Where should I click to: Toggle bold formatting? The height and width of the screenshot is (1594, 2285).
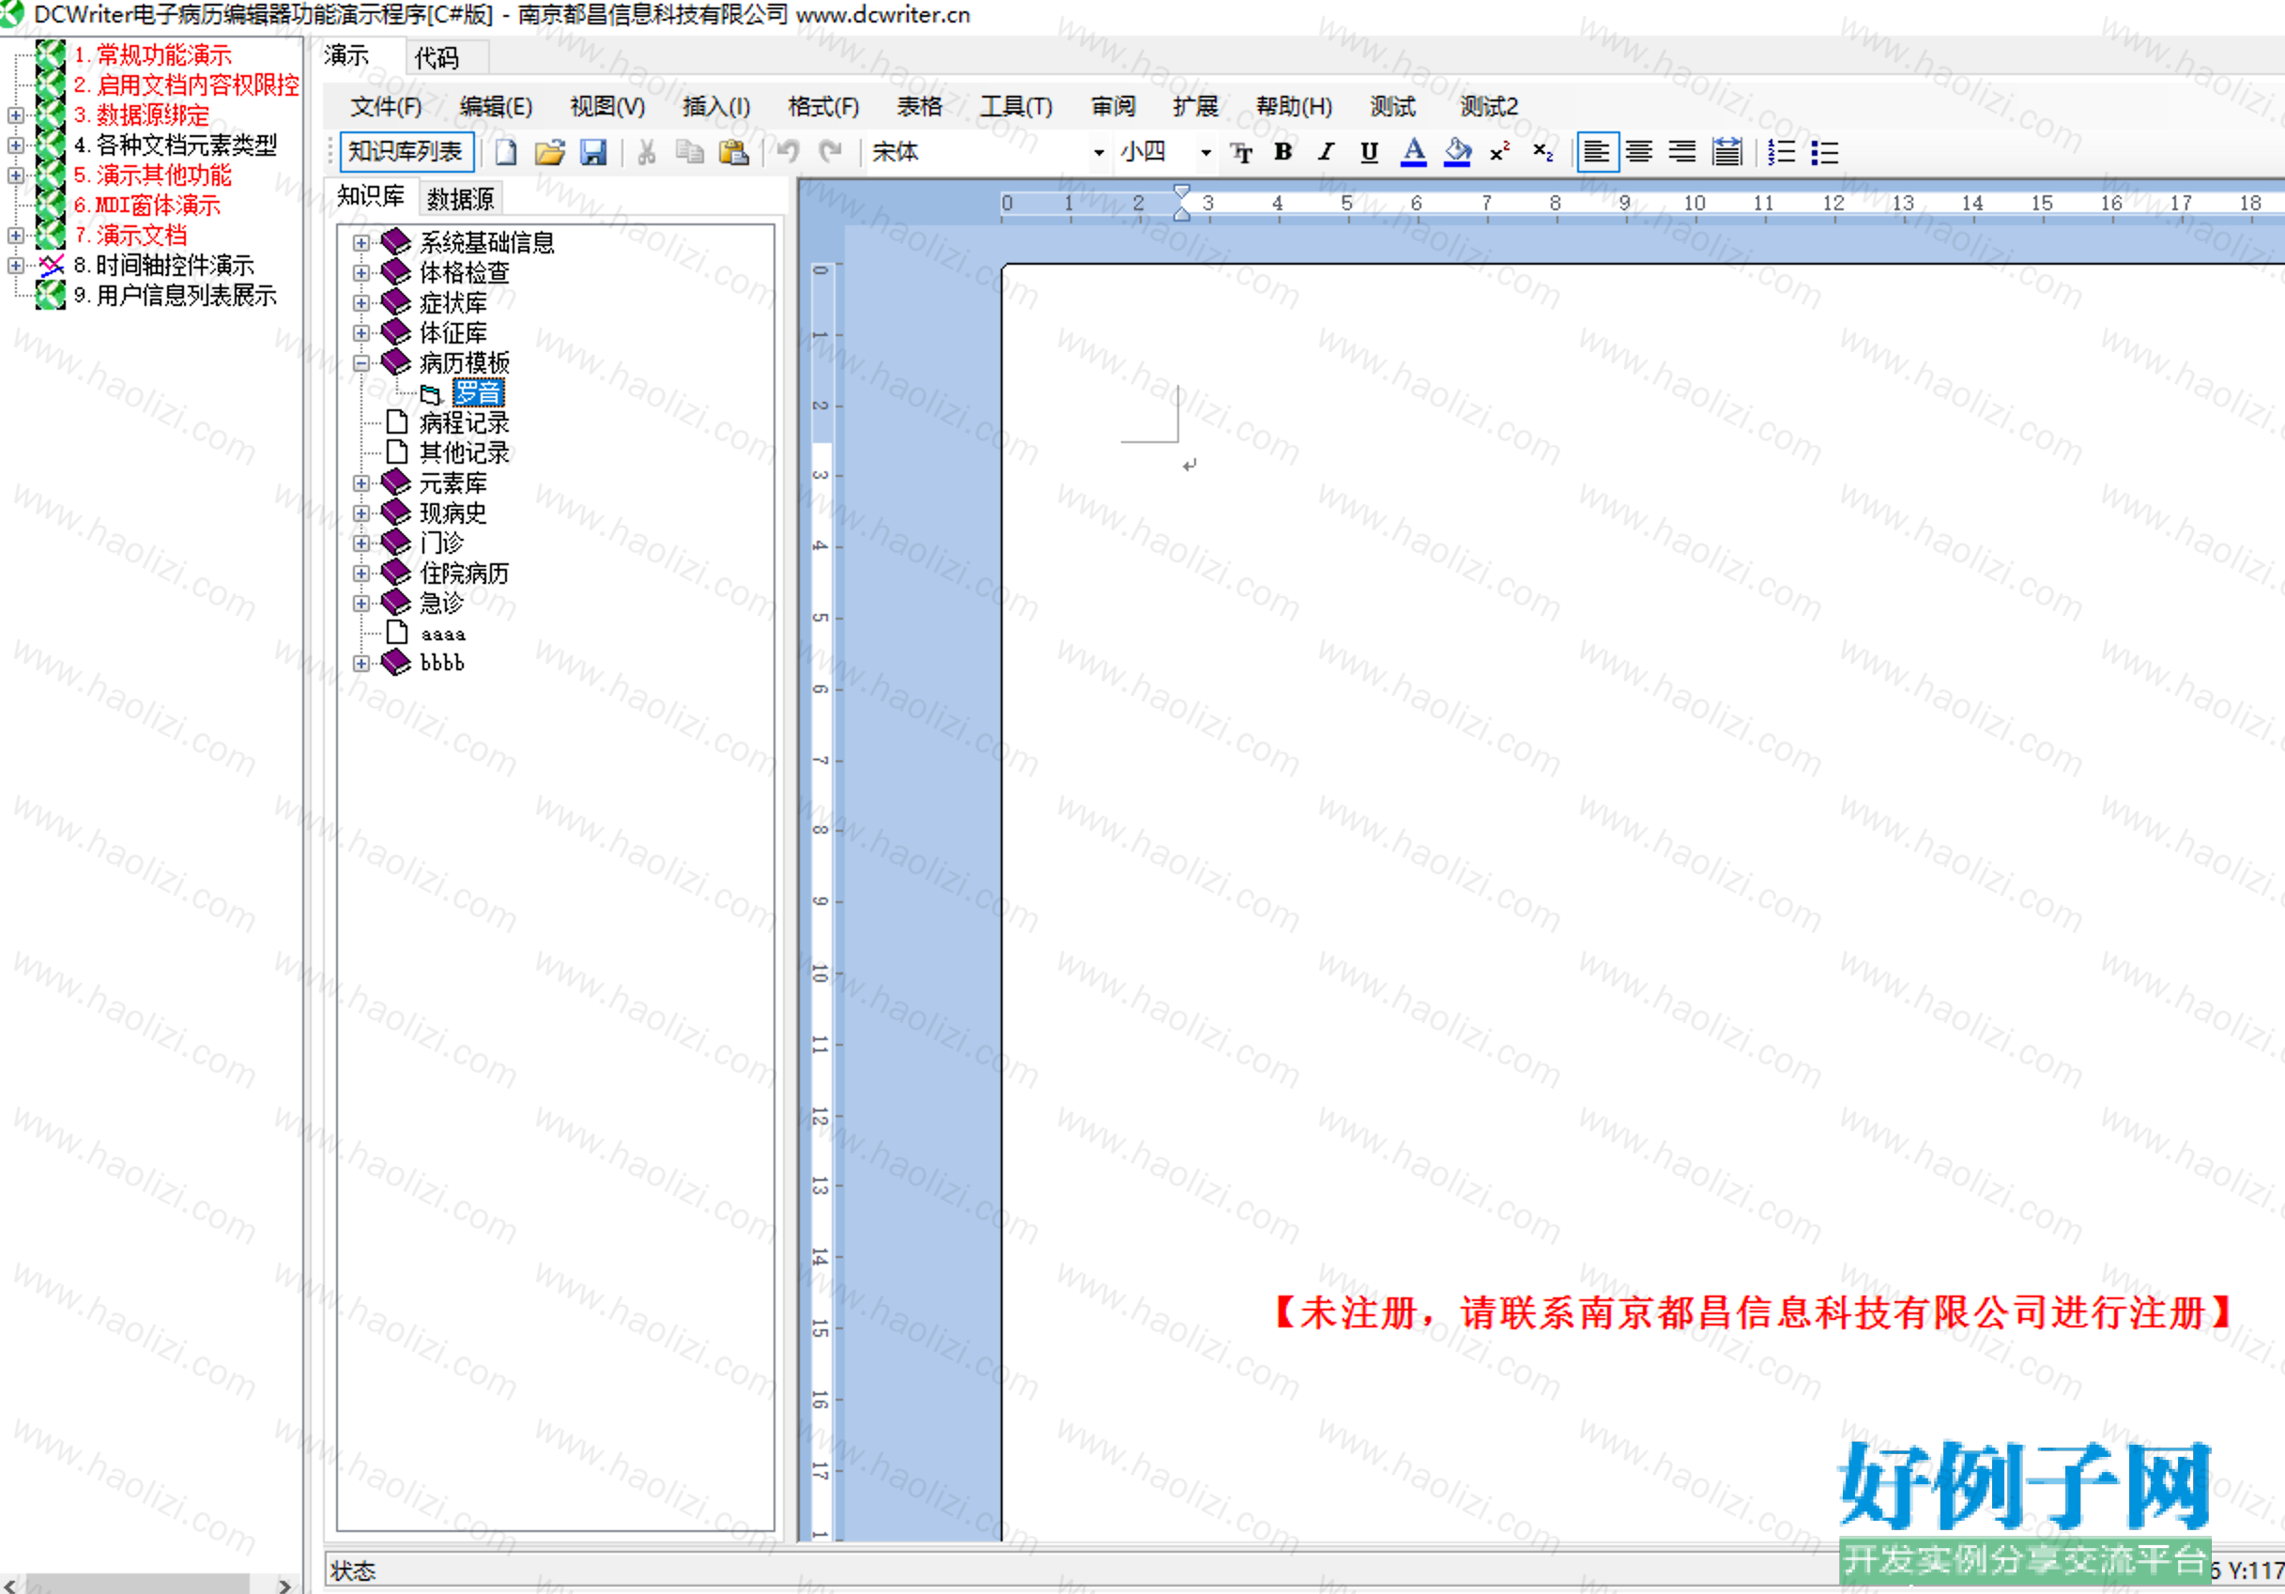[1284, 152]
